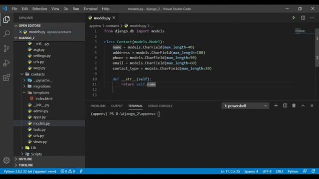Switch to the OUTPUT panel tab

coord(117,106)
